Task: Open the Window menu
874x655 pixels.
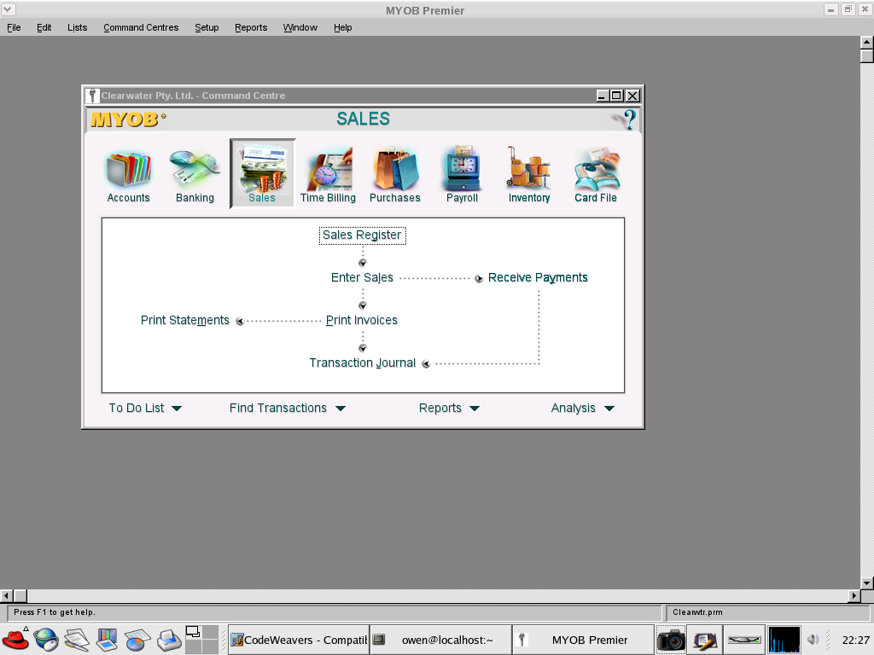Action: point(300,27)
